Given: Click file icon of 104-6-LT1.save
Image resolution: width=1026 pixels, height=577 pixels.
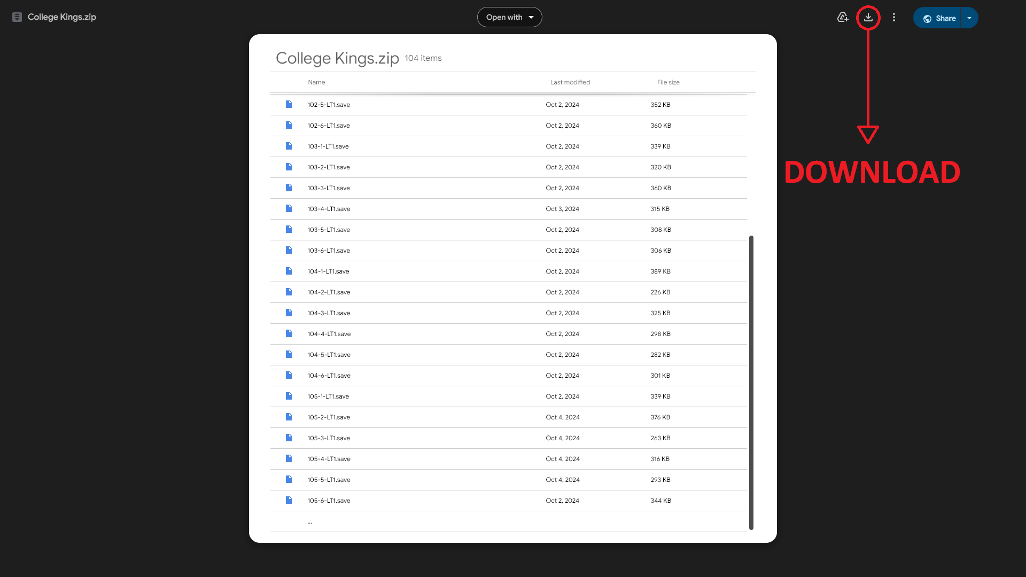Looking at the screenshot, I should (289, 375).
